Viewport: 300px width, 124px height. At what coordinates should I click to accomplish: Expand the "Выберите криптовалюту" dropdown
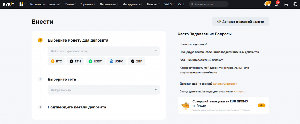tap(103, 51)
